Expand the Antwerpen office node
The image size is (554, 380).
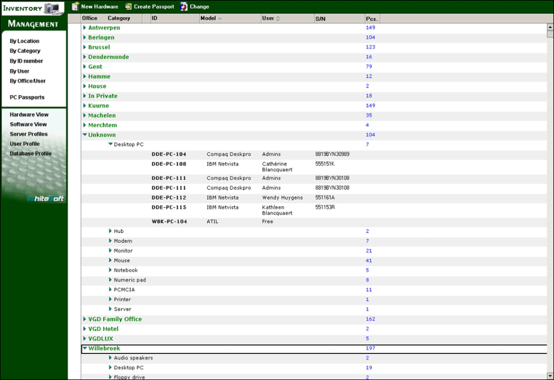(x=85, y=28)
